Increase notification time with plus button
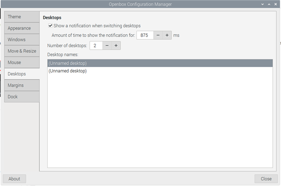Image resolution: width=281 pixels, height=186 pixels. pos(167,35)
